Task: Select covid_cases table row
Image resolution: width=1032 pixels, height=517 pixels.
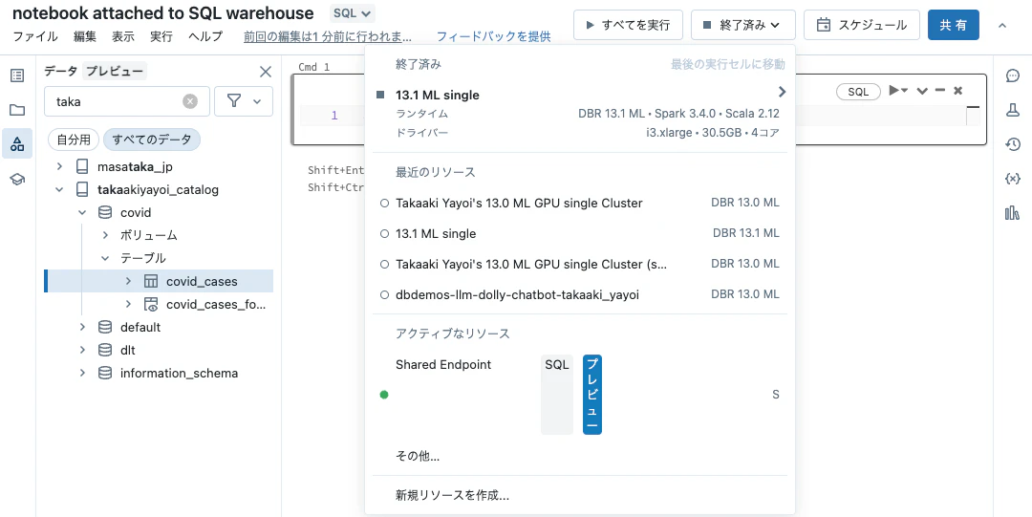Action: [x=159, y=281]
